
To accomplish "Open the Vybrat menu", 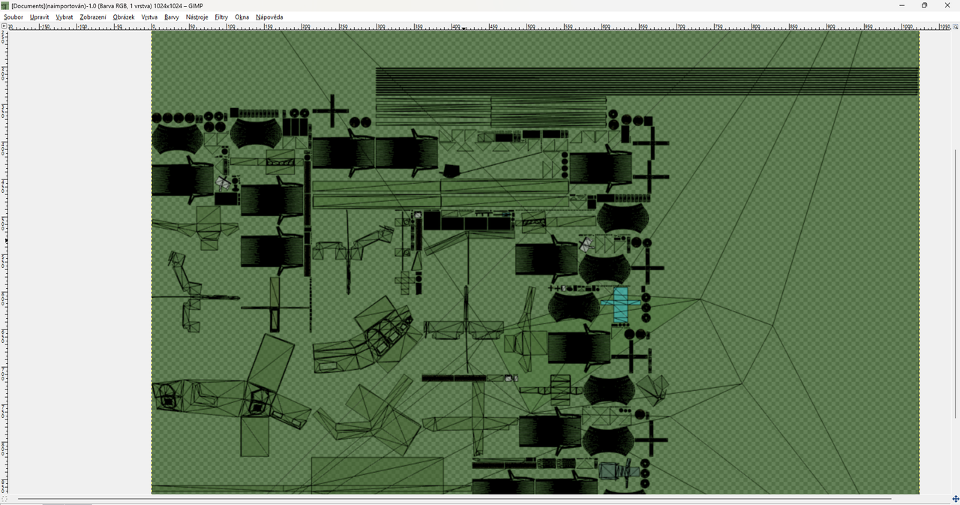I will coord(64,17).
